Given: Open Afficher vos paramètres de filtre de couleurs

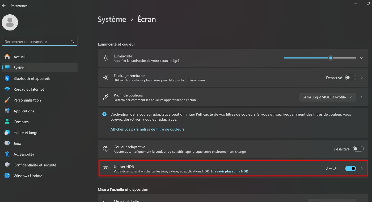Looking at the screenshot, I should point(147,129).
